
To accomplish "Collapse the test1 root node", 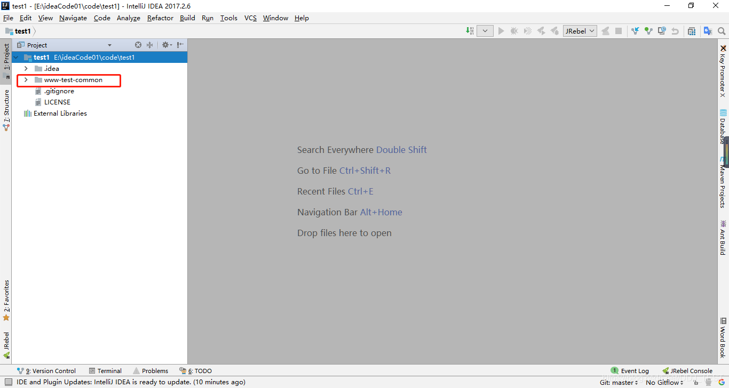I will tap(16, 57).
